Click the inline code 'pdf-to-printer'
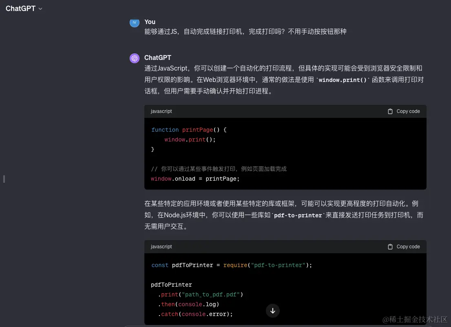Image resolution: width=451 pixels, height=327 pixels. click(x=298, y=215)
